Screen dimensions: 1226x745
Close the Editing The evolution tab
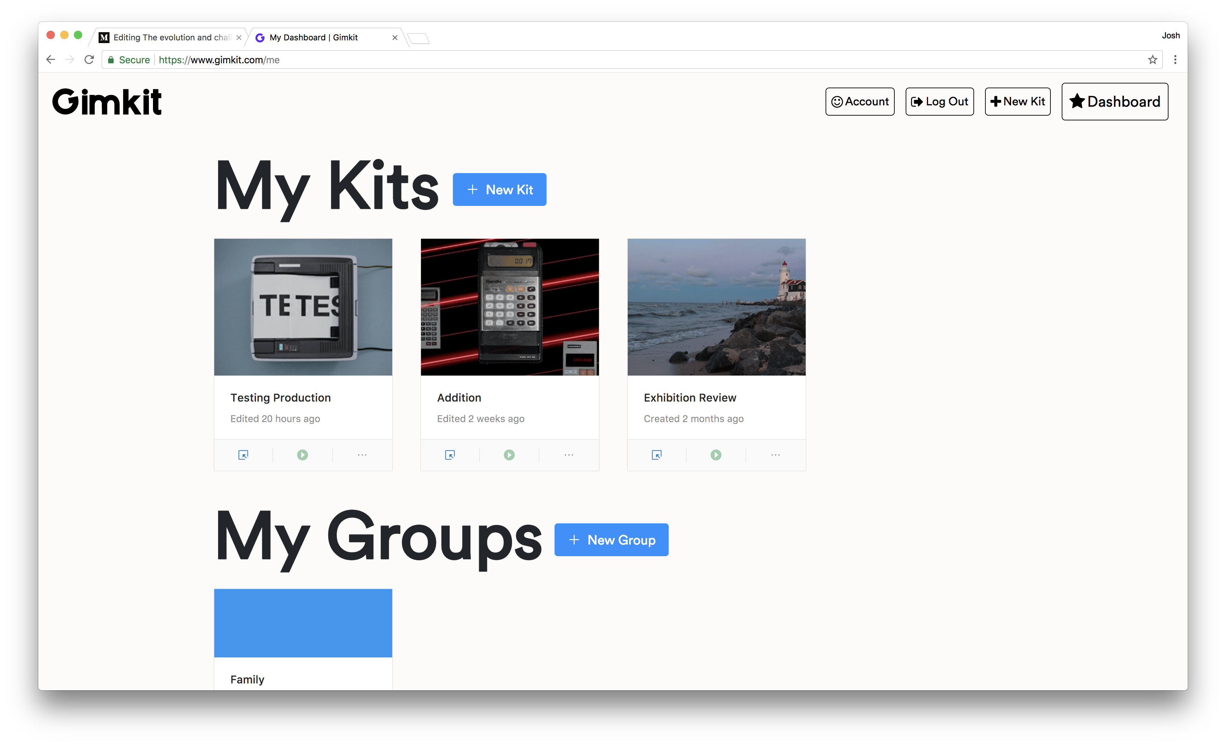[x=239, y=37]
